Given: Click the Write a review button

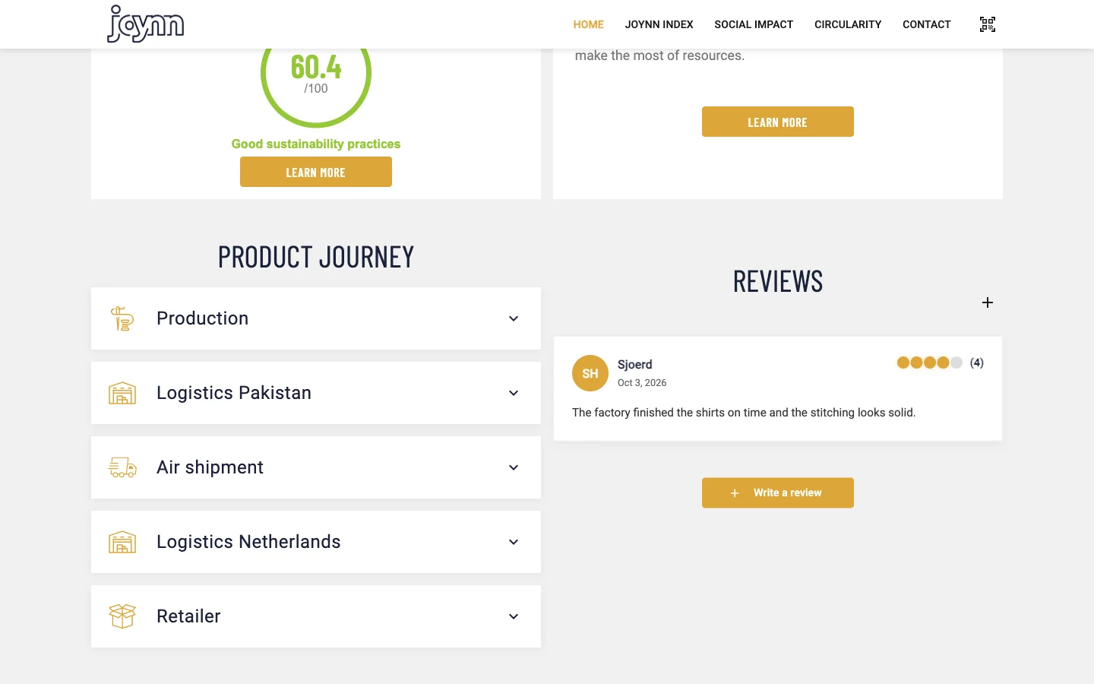Looking at the screenshot, I should 778,492.
